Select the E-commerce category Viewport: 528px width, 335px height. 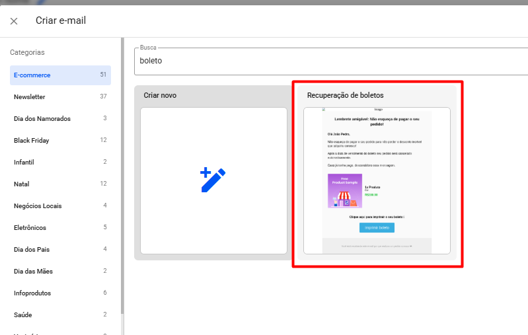pos(59,75)
